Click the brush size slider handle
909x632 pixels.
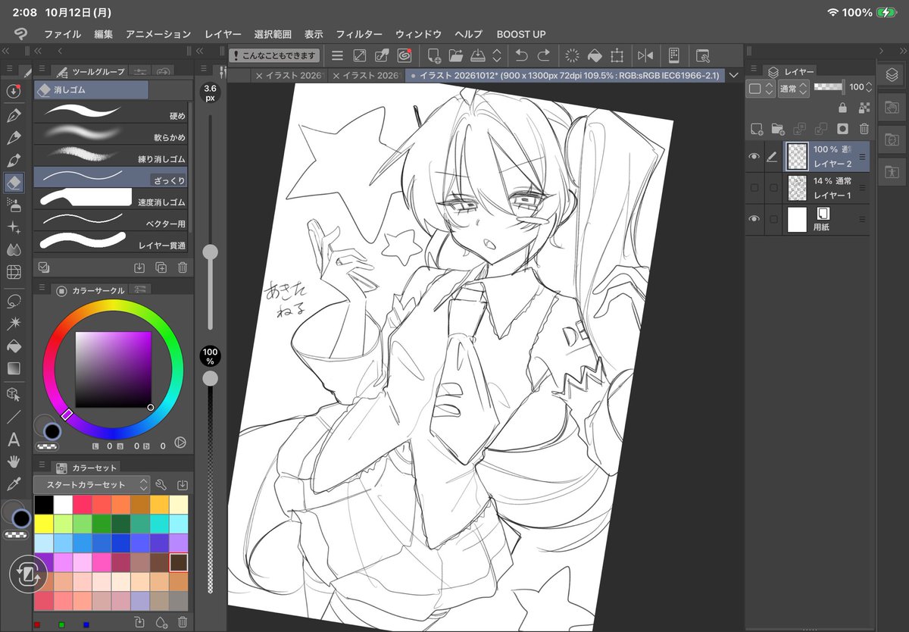pos(210,252)
